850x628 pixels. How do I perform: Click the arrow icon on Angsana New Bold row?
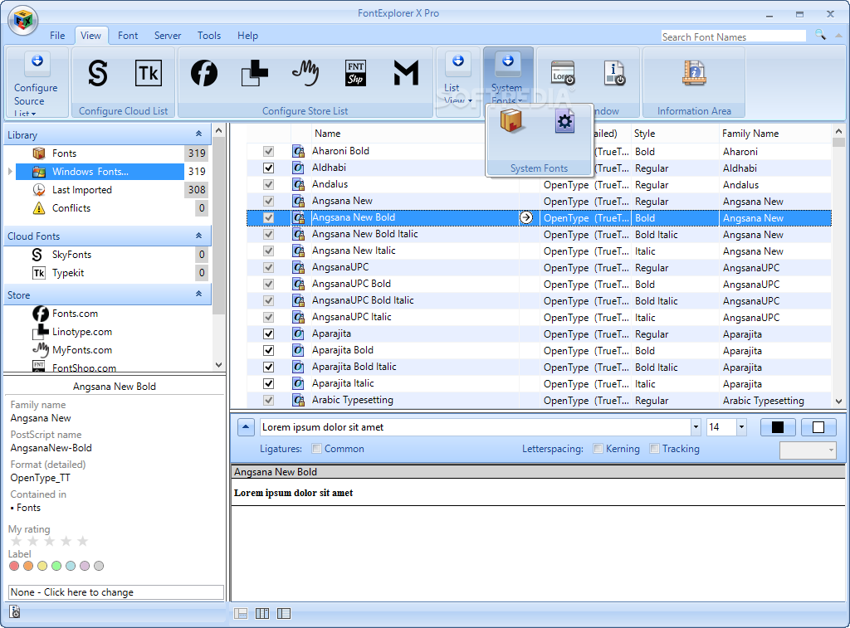tap(525, 218)
